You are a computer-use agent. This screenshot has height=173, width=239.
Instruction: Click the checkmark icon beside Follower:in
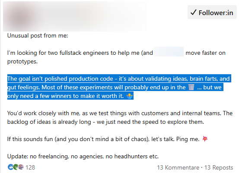click(193, 13)
